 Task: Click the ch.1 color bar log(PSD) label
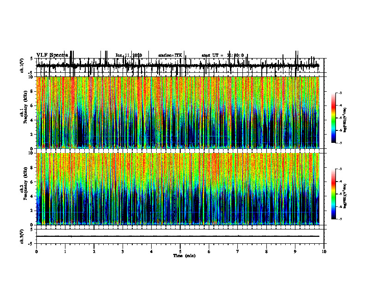[345, 120]
